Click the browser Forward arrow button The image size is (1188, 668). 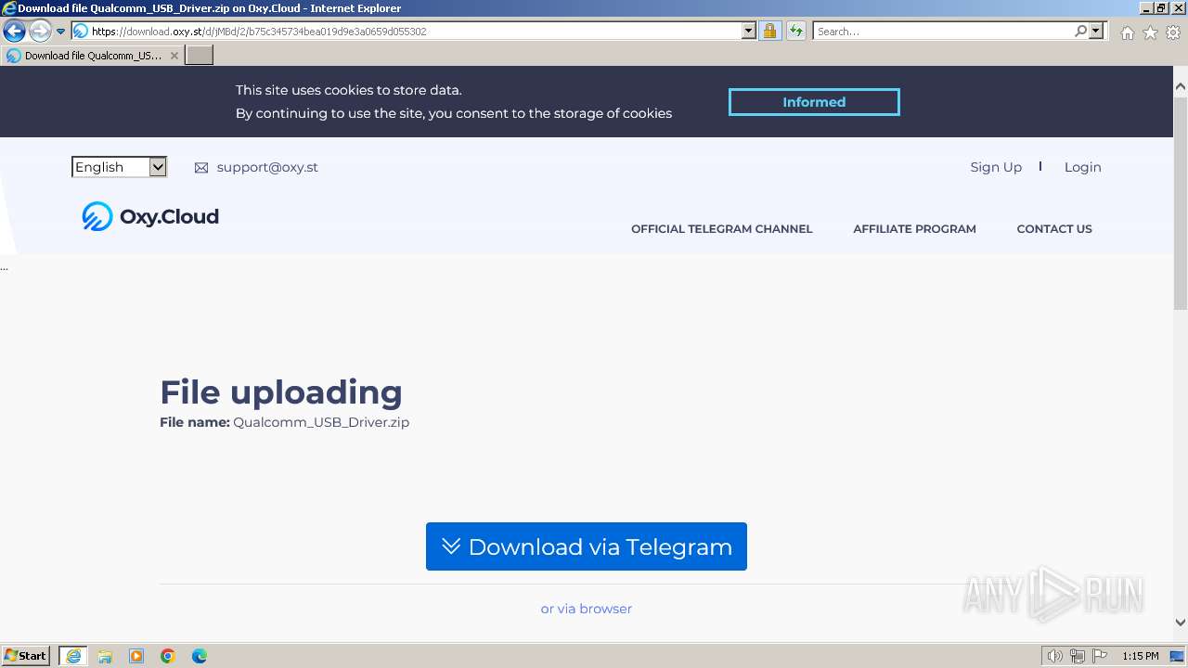click(40, 31)
